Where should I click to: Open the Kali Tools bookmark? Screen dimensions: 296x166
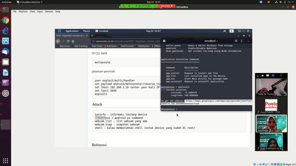coord(96,46)
